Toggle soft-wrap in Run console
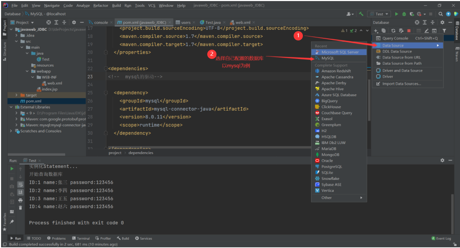Screen dimensions: 460x248 20,184
